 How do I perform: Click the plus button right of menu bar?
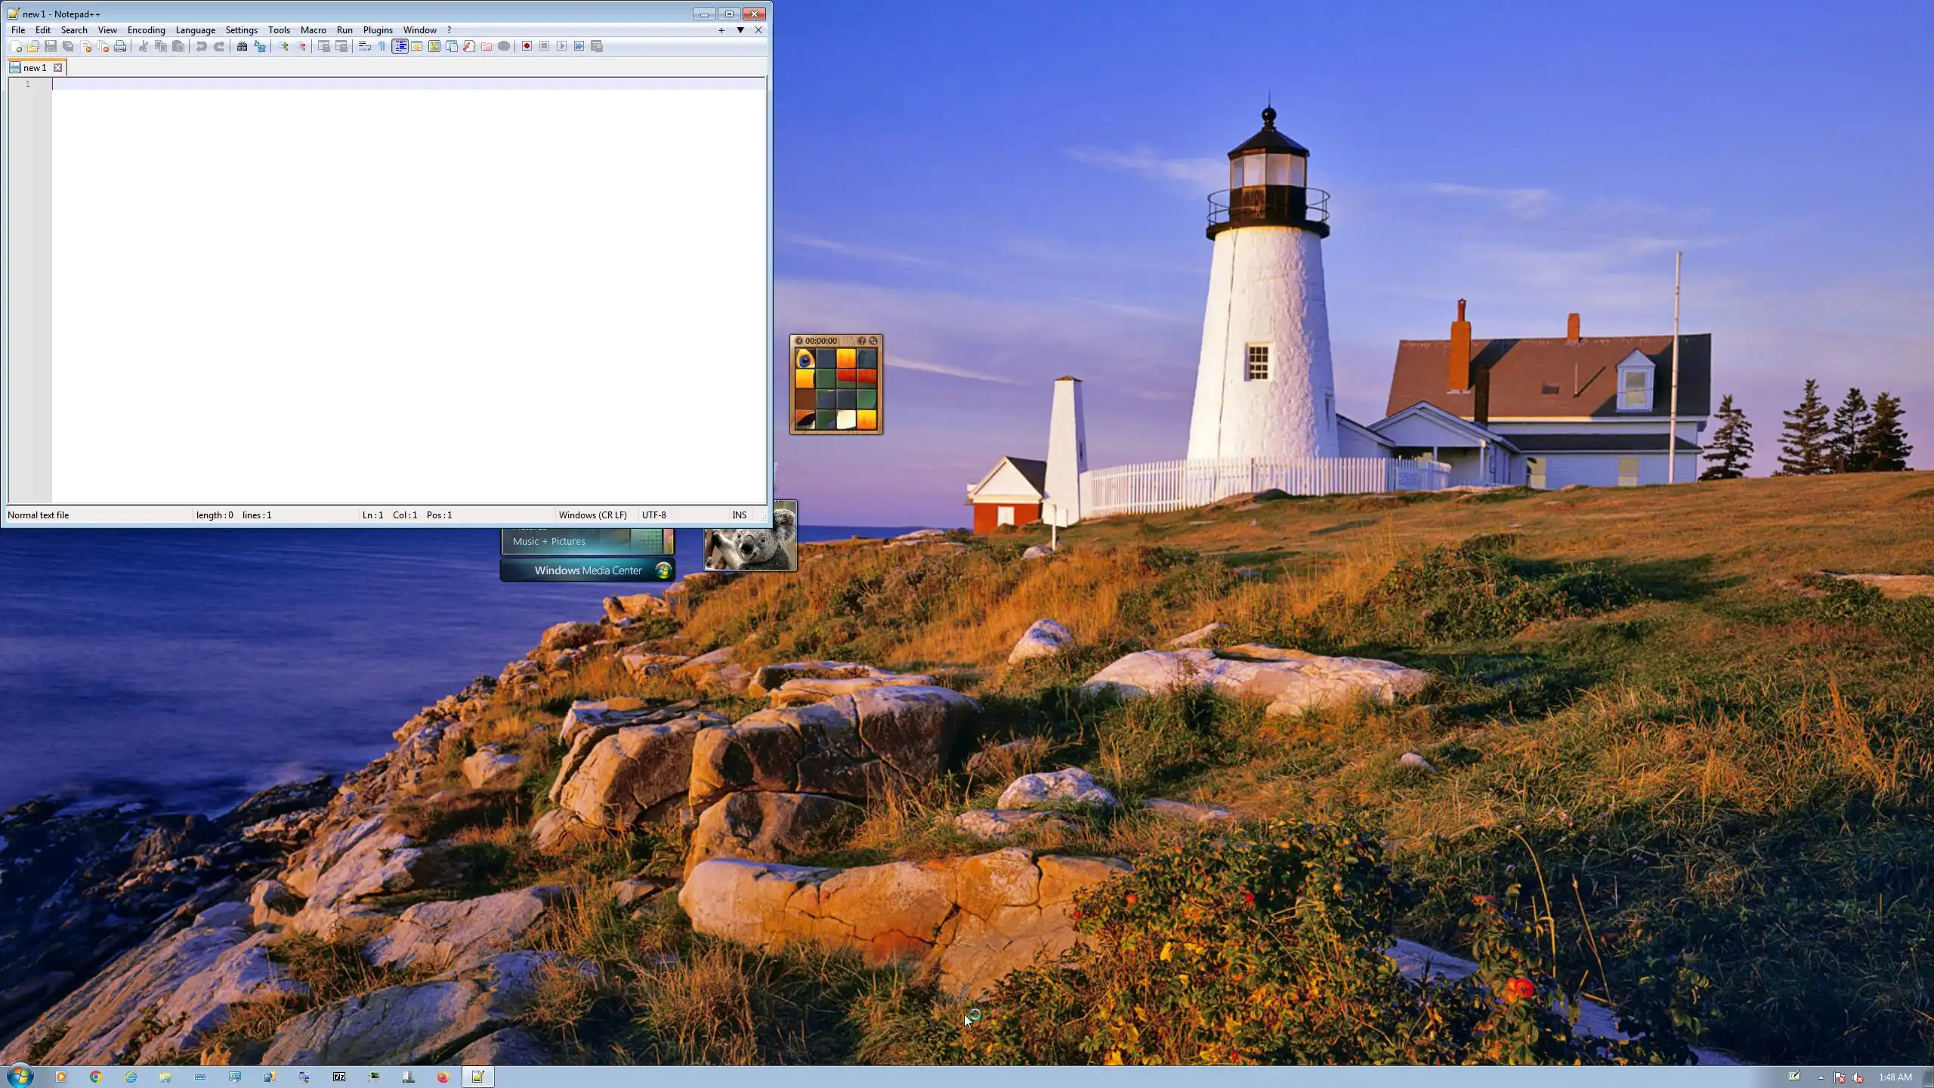click(x=721, y=30)
